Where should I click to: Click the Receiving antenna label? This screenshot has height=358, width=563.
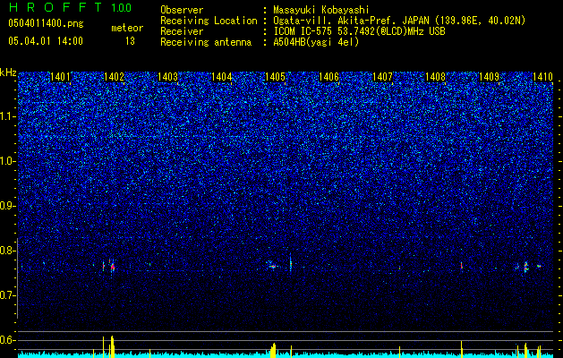coord(206,42)
